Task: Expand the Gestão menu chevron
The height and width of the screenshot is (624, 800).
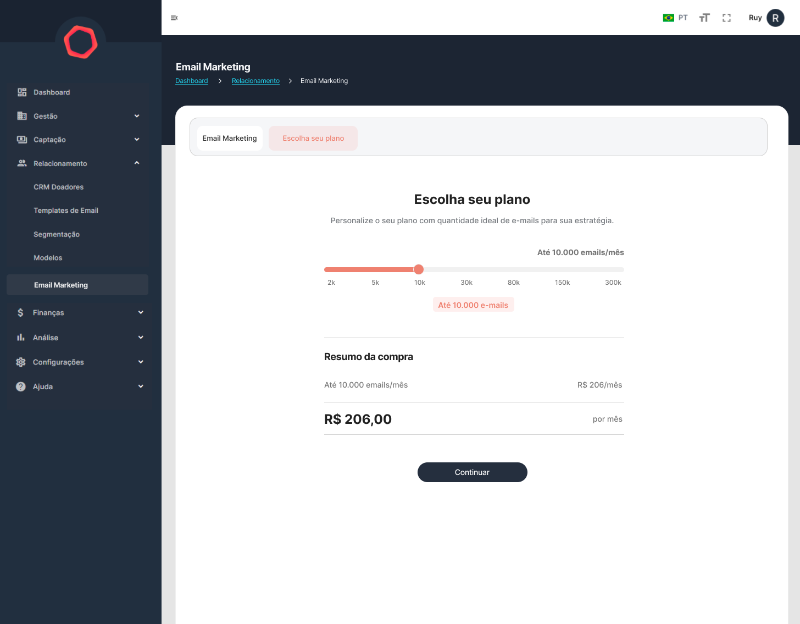Action: 137,116
